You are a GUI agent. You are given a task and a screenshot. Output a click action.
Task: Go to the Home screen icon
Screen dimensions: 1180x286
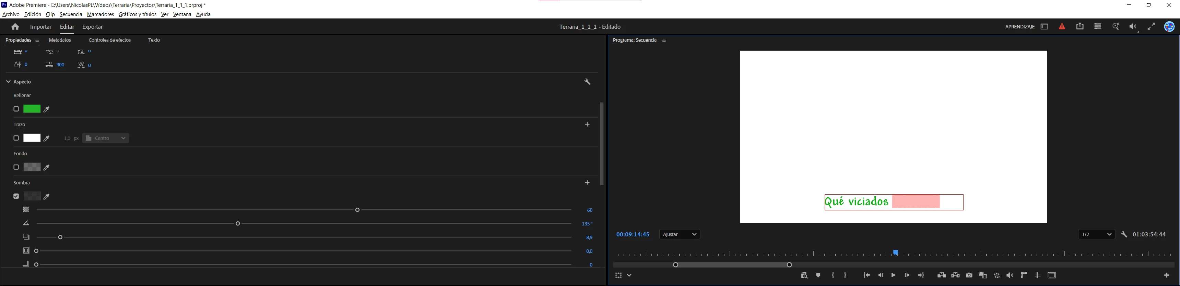15,27
